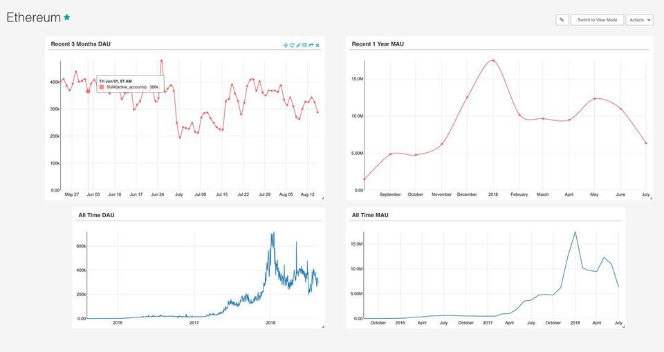664x352 pixels.
Task: Click the move icon on Recent 3 Months DAU
Action: 286,45
